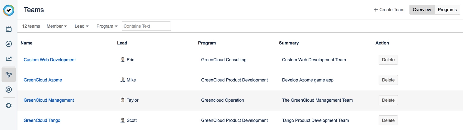Click the Program column header
Screen dimensions: 463x130
(x=207, y=43)
